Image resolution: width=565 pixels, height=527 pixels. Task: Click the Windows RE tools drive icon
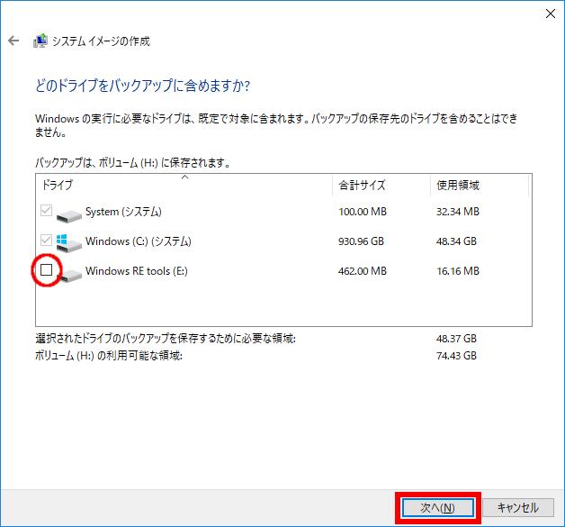click(70, 276)
